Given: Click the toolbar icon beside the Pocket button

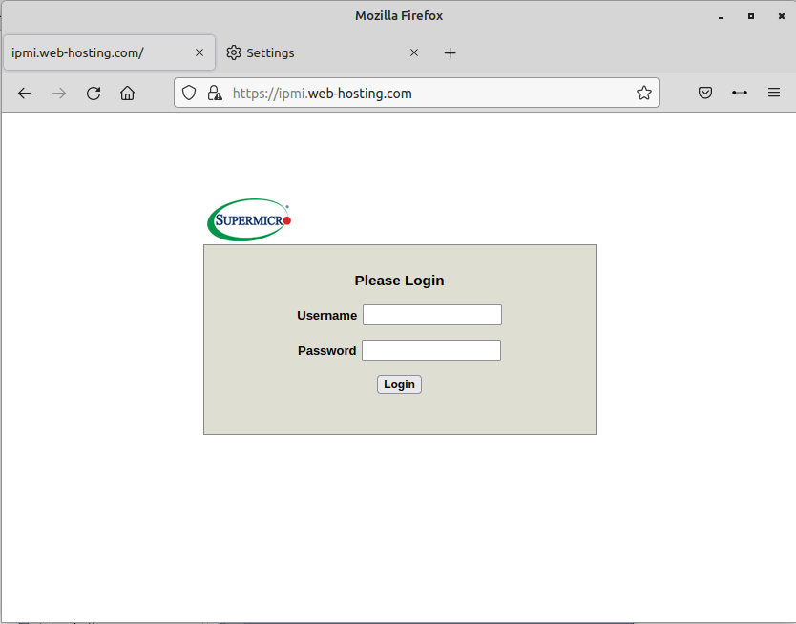Looking at the screenshot, I should click(740, 93).
